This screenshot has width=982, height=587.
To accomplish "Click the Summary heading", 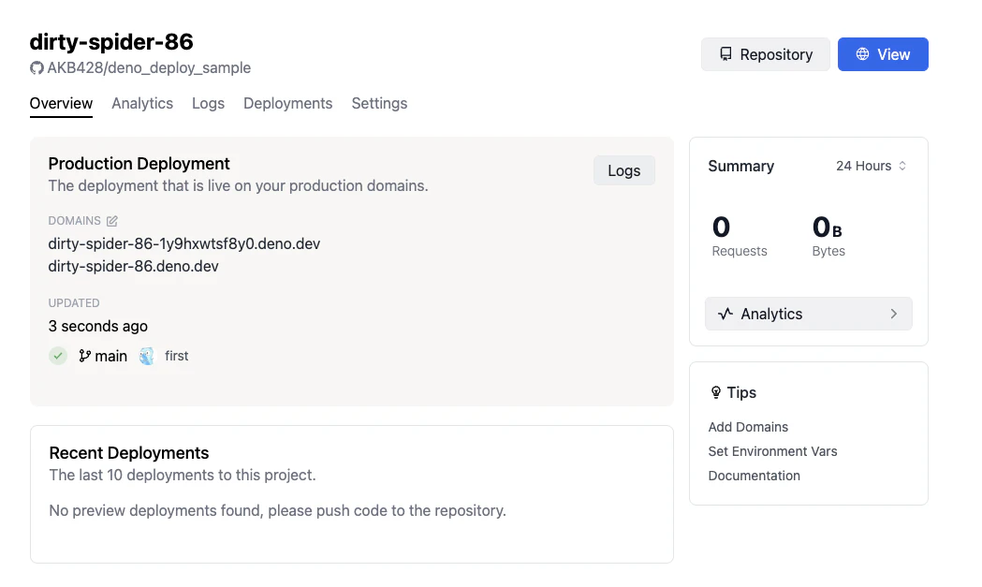I will pyautogui.click(x=740, y=166).
